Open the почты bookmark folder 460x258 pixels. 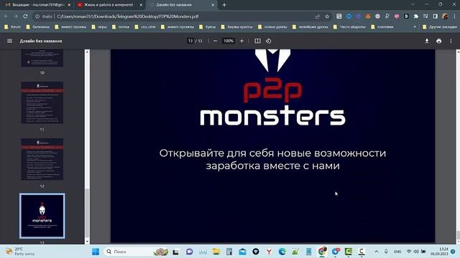tap(121, 27)
